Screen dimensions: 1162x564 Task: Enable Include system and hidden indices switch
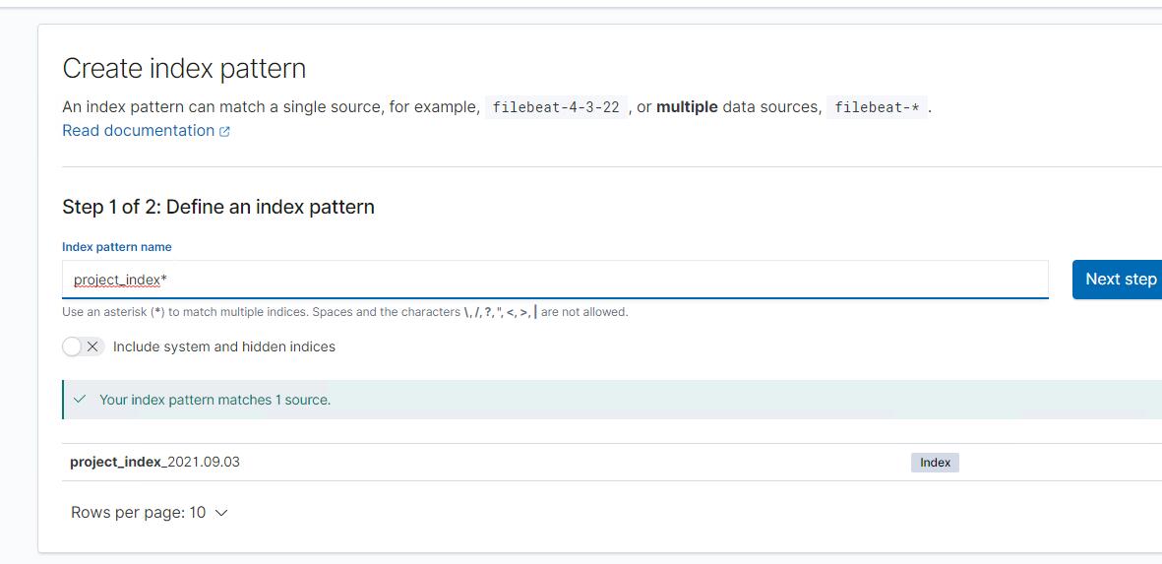83,346
